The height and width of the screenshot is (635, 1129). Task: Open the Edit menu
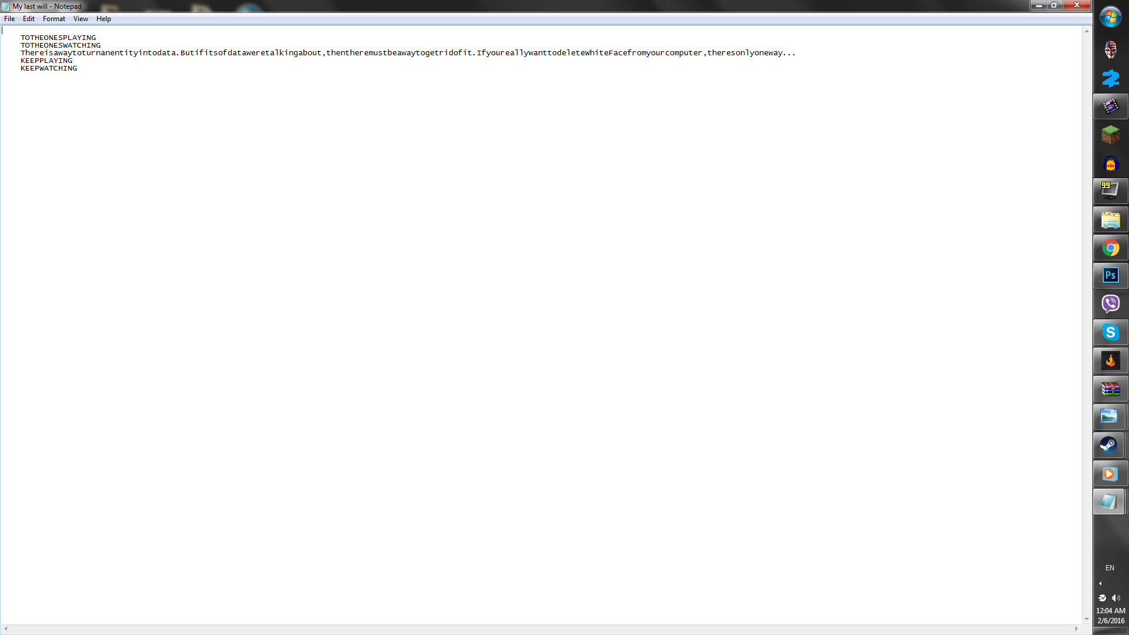29,19
